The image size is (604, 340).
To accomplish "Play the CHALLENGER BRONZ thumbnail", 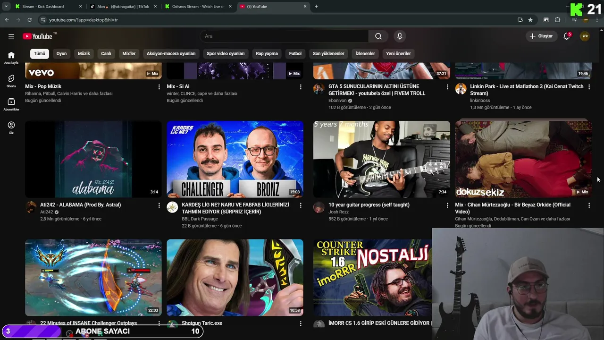I will 235,159.
